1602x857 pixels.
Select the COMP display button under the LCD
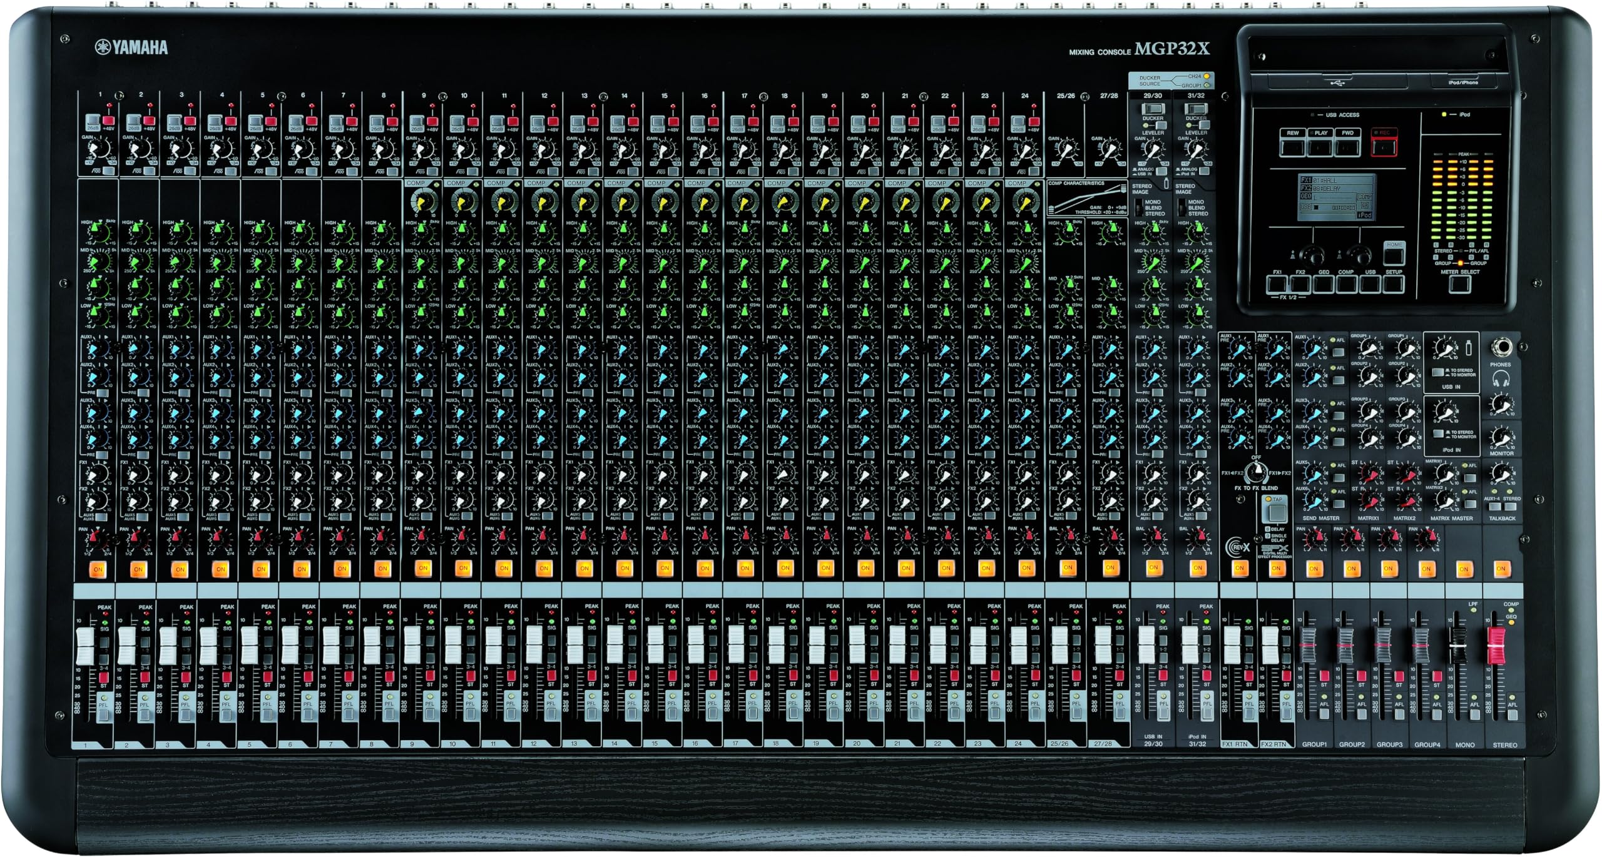tap(1346, 285)
